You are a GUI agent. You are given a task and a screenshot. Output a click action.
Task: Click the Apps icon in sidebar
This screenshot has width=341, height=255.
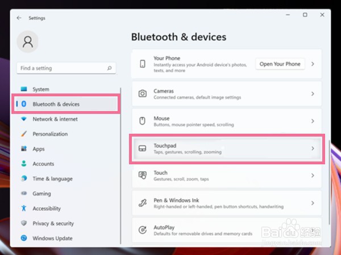24,148
